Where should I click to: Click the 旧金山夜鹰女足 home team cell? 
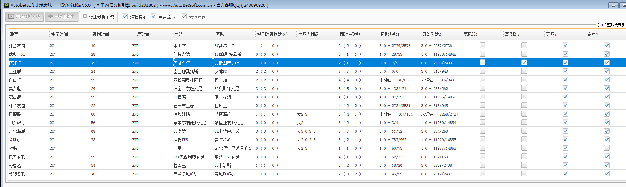188,89
